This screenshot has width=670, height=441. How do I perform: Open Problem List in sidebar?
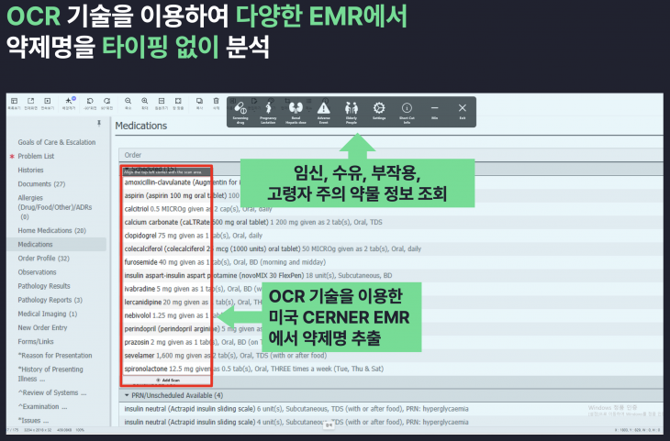point(36,156)
